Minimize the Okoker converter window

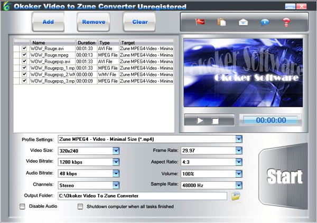(x=290, y=6)
